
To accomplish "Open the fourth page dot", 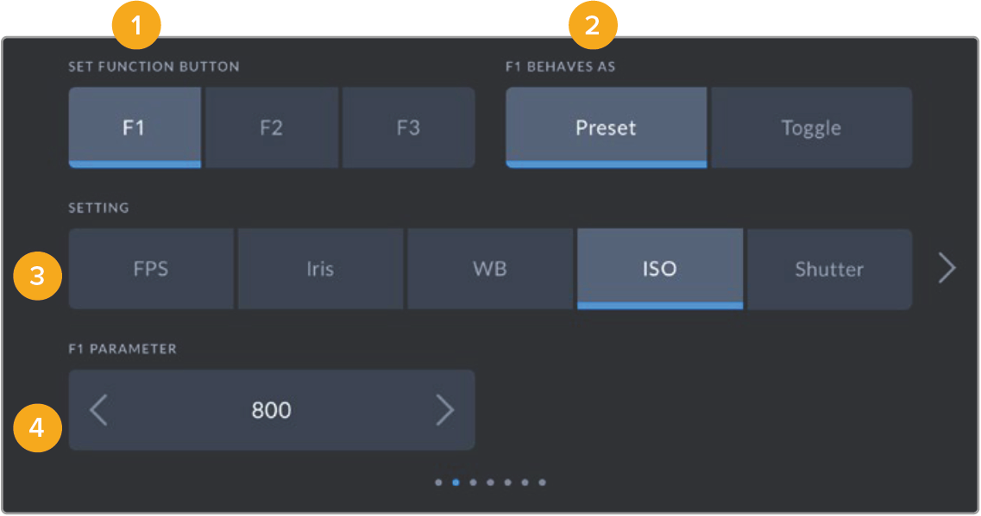I will [490, 482].
